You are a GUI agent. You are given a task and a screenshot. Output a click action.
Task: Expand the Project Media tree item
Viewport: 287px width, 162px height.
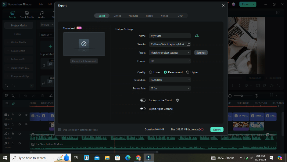[x=8, y=25]
